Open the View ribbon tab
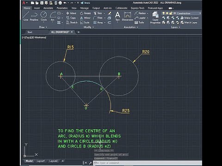The image size is (222, 166). tap(74, 8)
